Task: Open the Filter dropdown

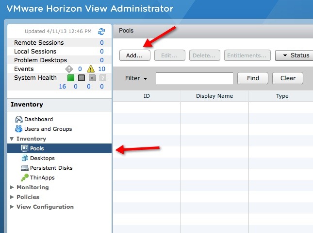Action: point(136,78)
